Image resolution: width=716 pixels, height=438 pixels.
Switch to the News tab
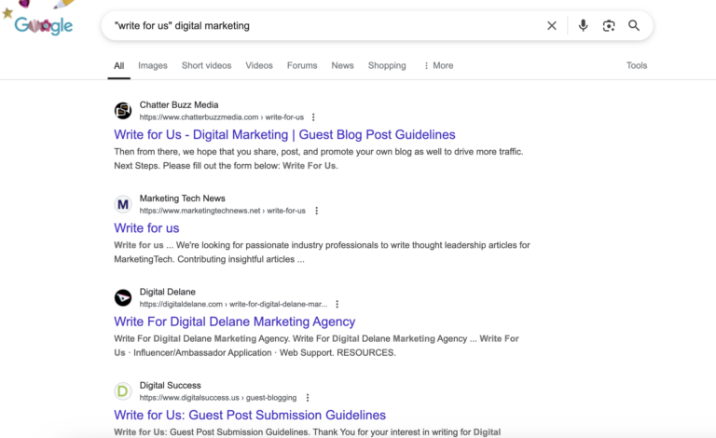342,65
